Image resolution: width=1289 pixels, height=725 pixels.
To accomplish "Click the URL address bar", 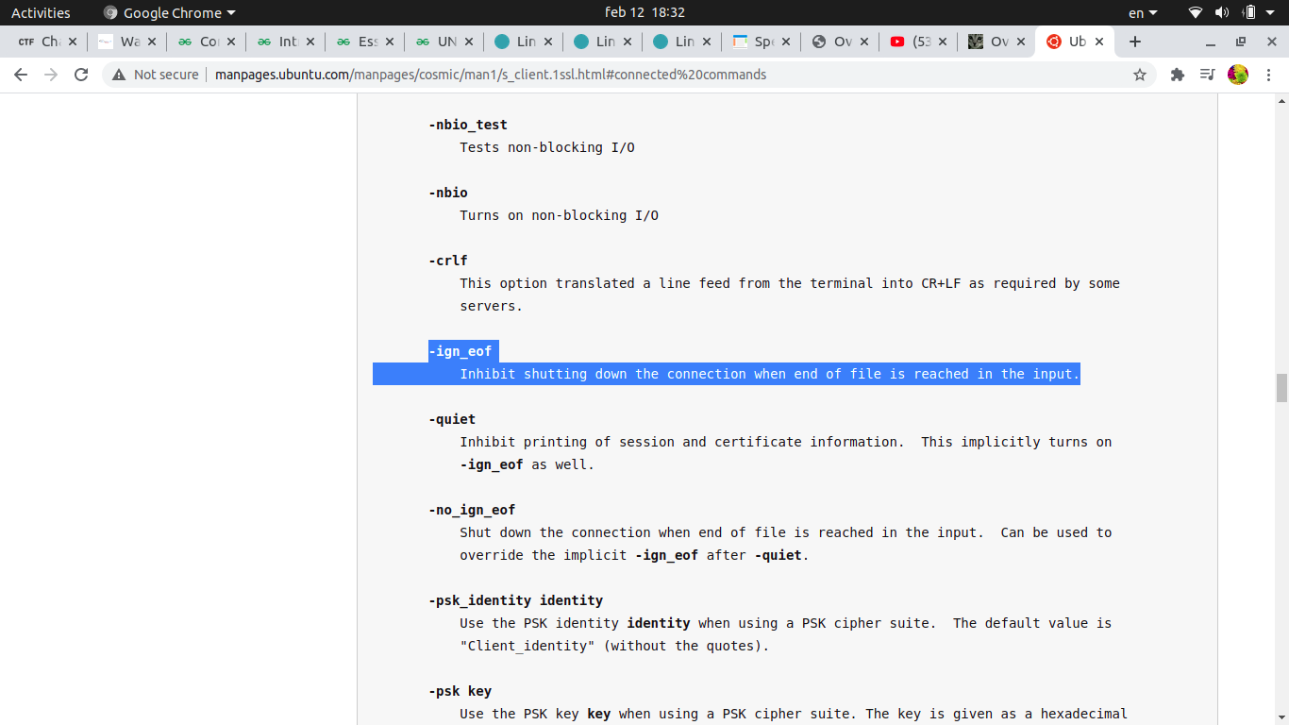I will [566, 75].
